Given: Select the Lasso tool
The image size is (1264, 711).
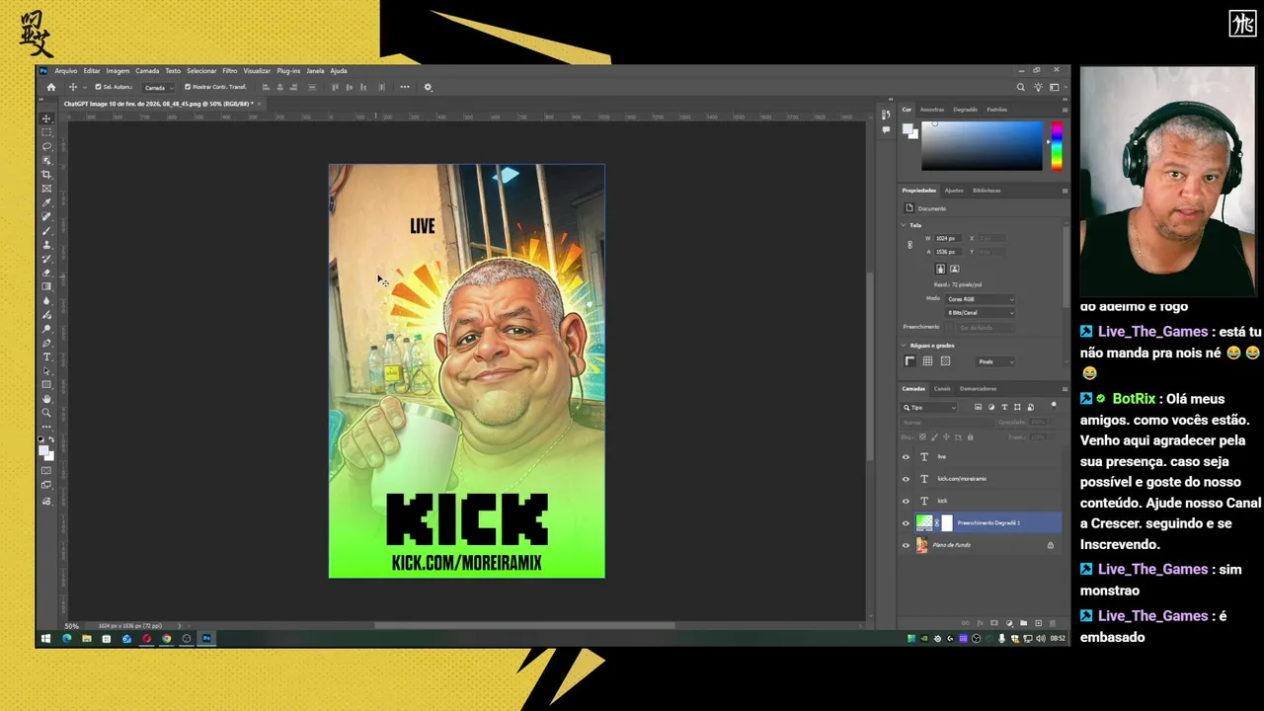Looking at the screenshot, I should [46, 146].
